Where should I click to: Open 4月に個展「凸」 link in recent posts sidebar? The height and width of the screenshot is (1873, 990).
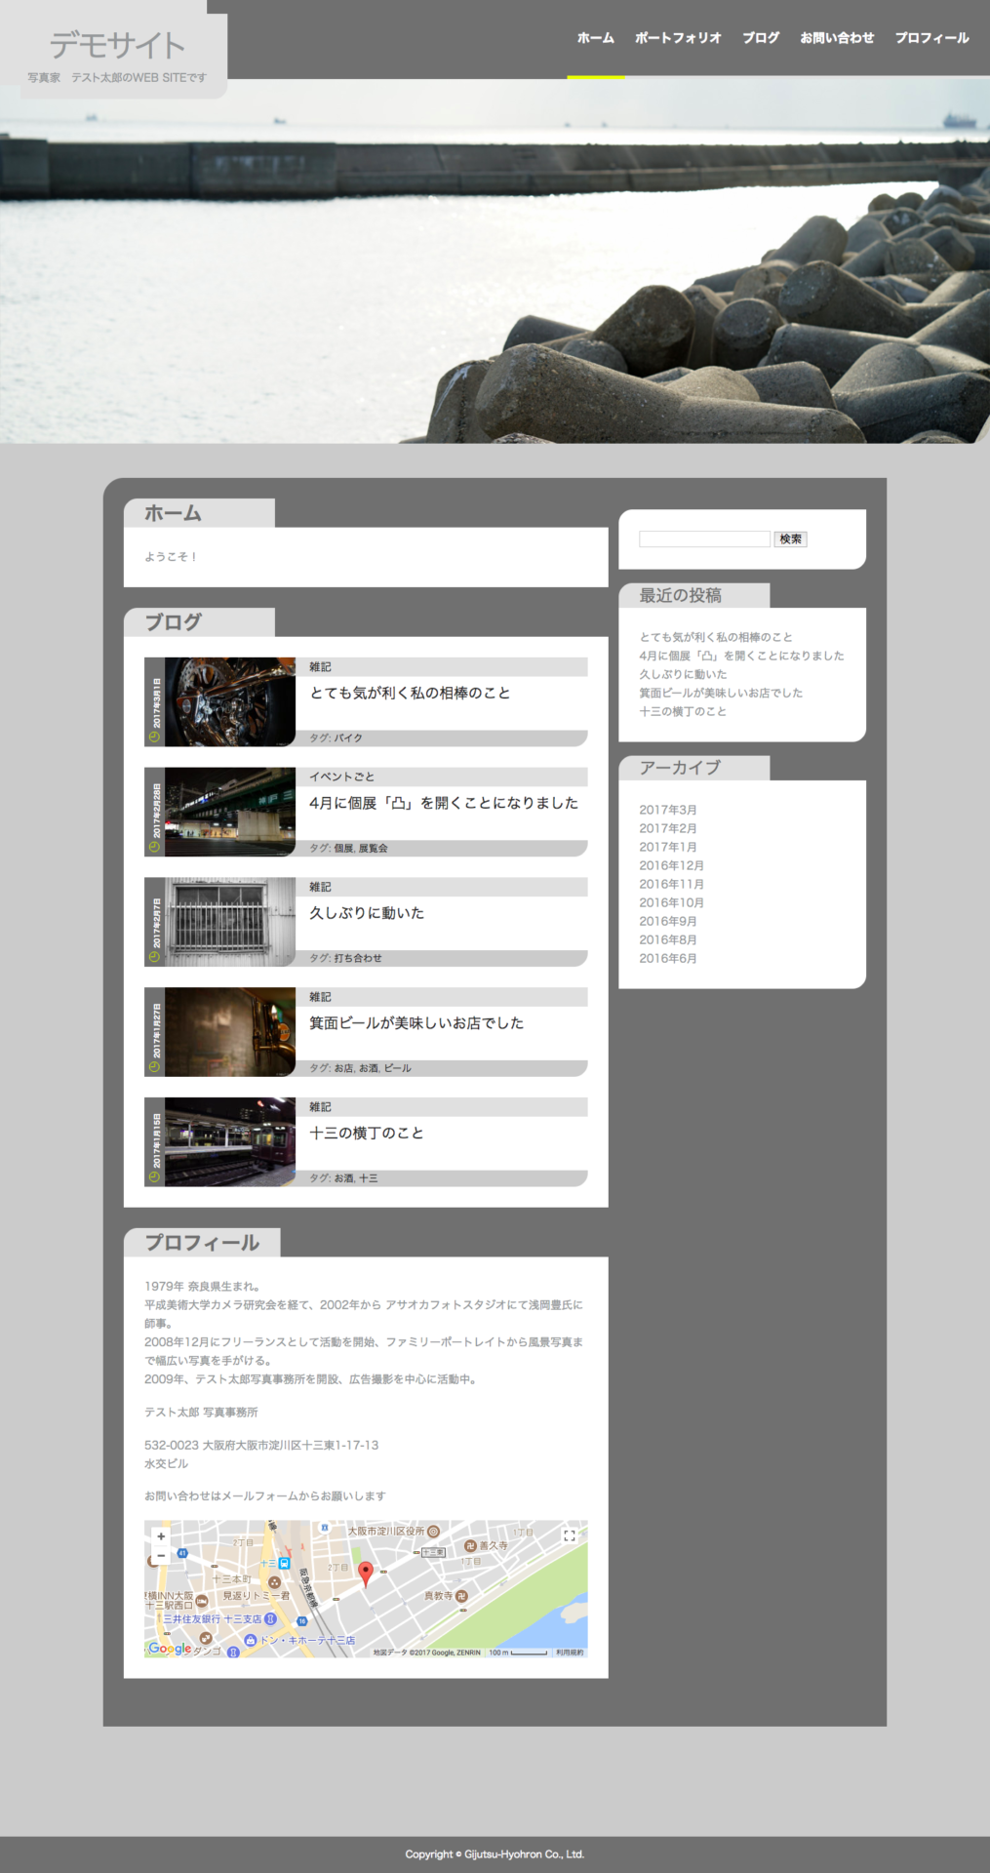click(x=741, y=656)
